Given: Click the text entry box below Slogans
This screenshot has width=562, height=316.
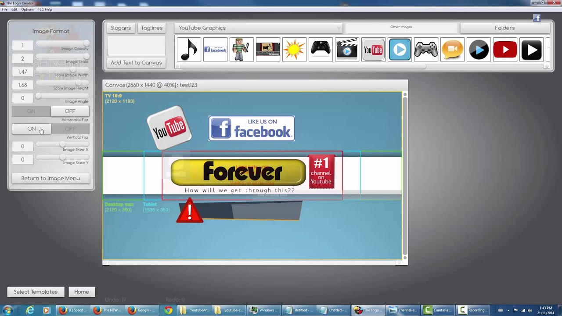Looking at the screenshot, I should 136,45.
